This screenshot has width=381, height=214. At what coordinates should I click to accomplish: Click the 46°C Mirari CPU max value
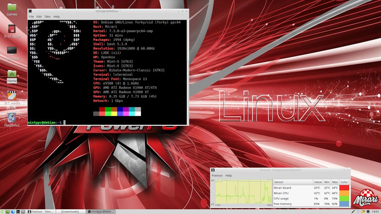tap(335, 193)
